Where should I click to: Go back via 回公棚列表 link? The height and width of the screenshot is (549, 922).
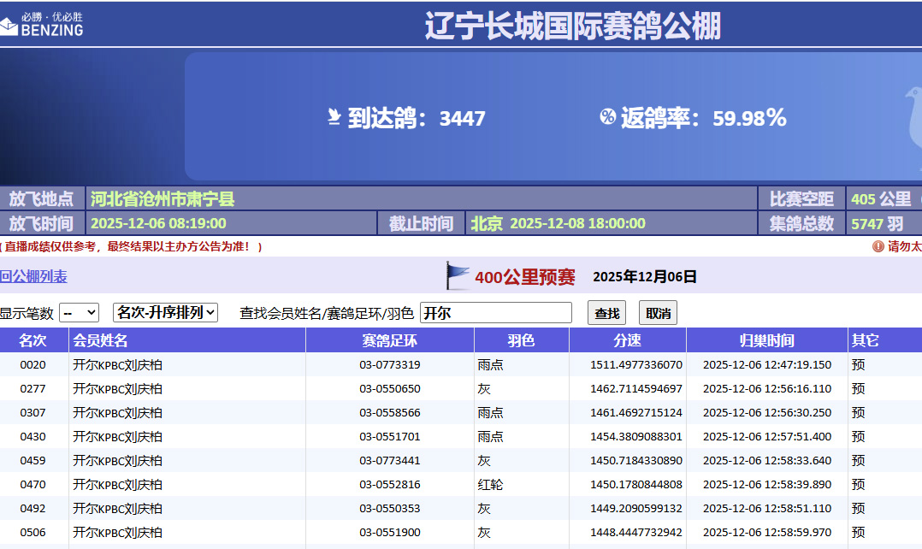point(33,276)
